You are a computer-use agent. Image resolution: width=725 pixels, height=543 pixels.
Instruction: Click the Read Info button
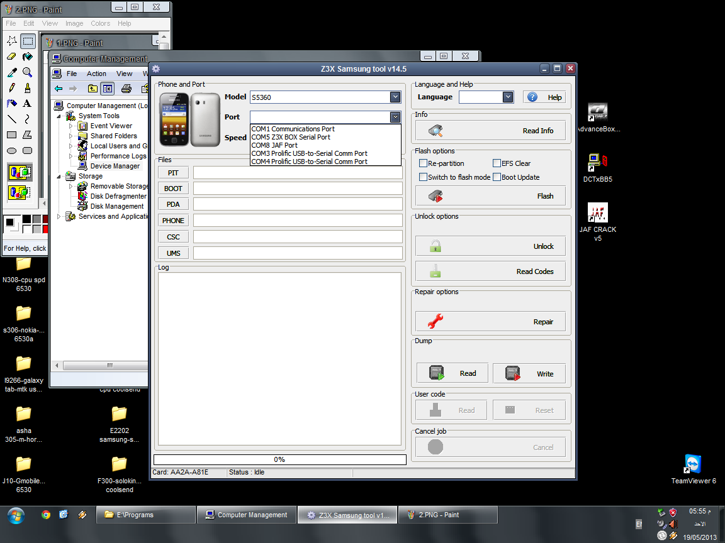pyautogui.click(x=491, y=131)
